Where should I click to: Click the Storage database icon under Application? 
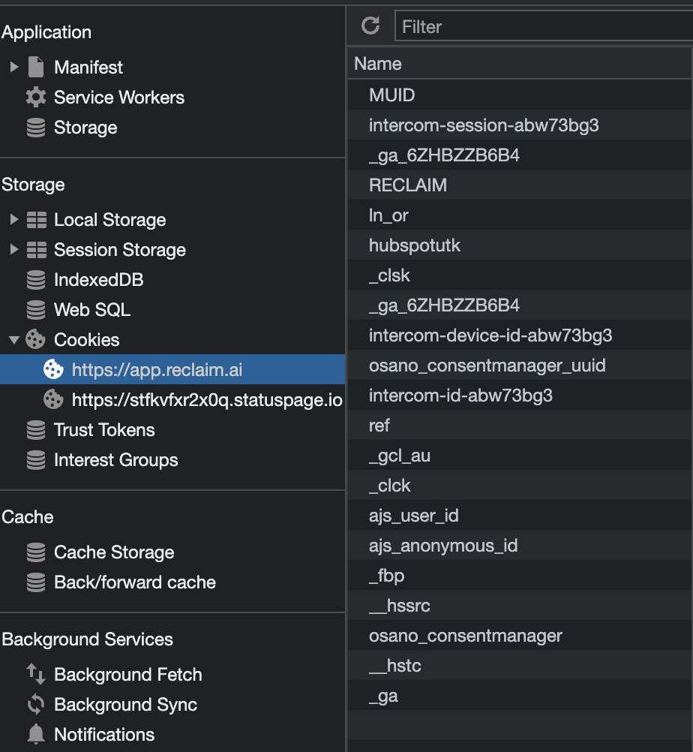pyautogui.click(x=36, y=128)
